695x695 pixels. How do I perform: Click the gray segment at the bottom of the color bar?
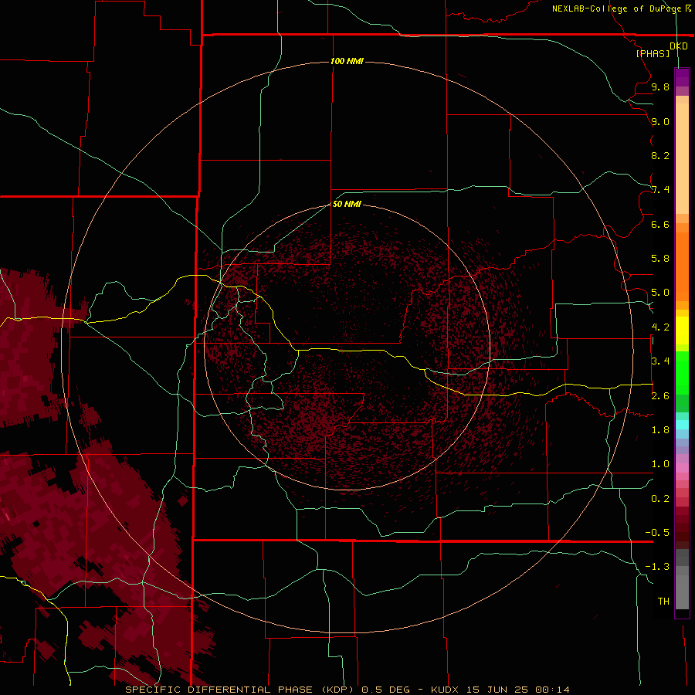click(682, 592)
